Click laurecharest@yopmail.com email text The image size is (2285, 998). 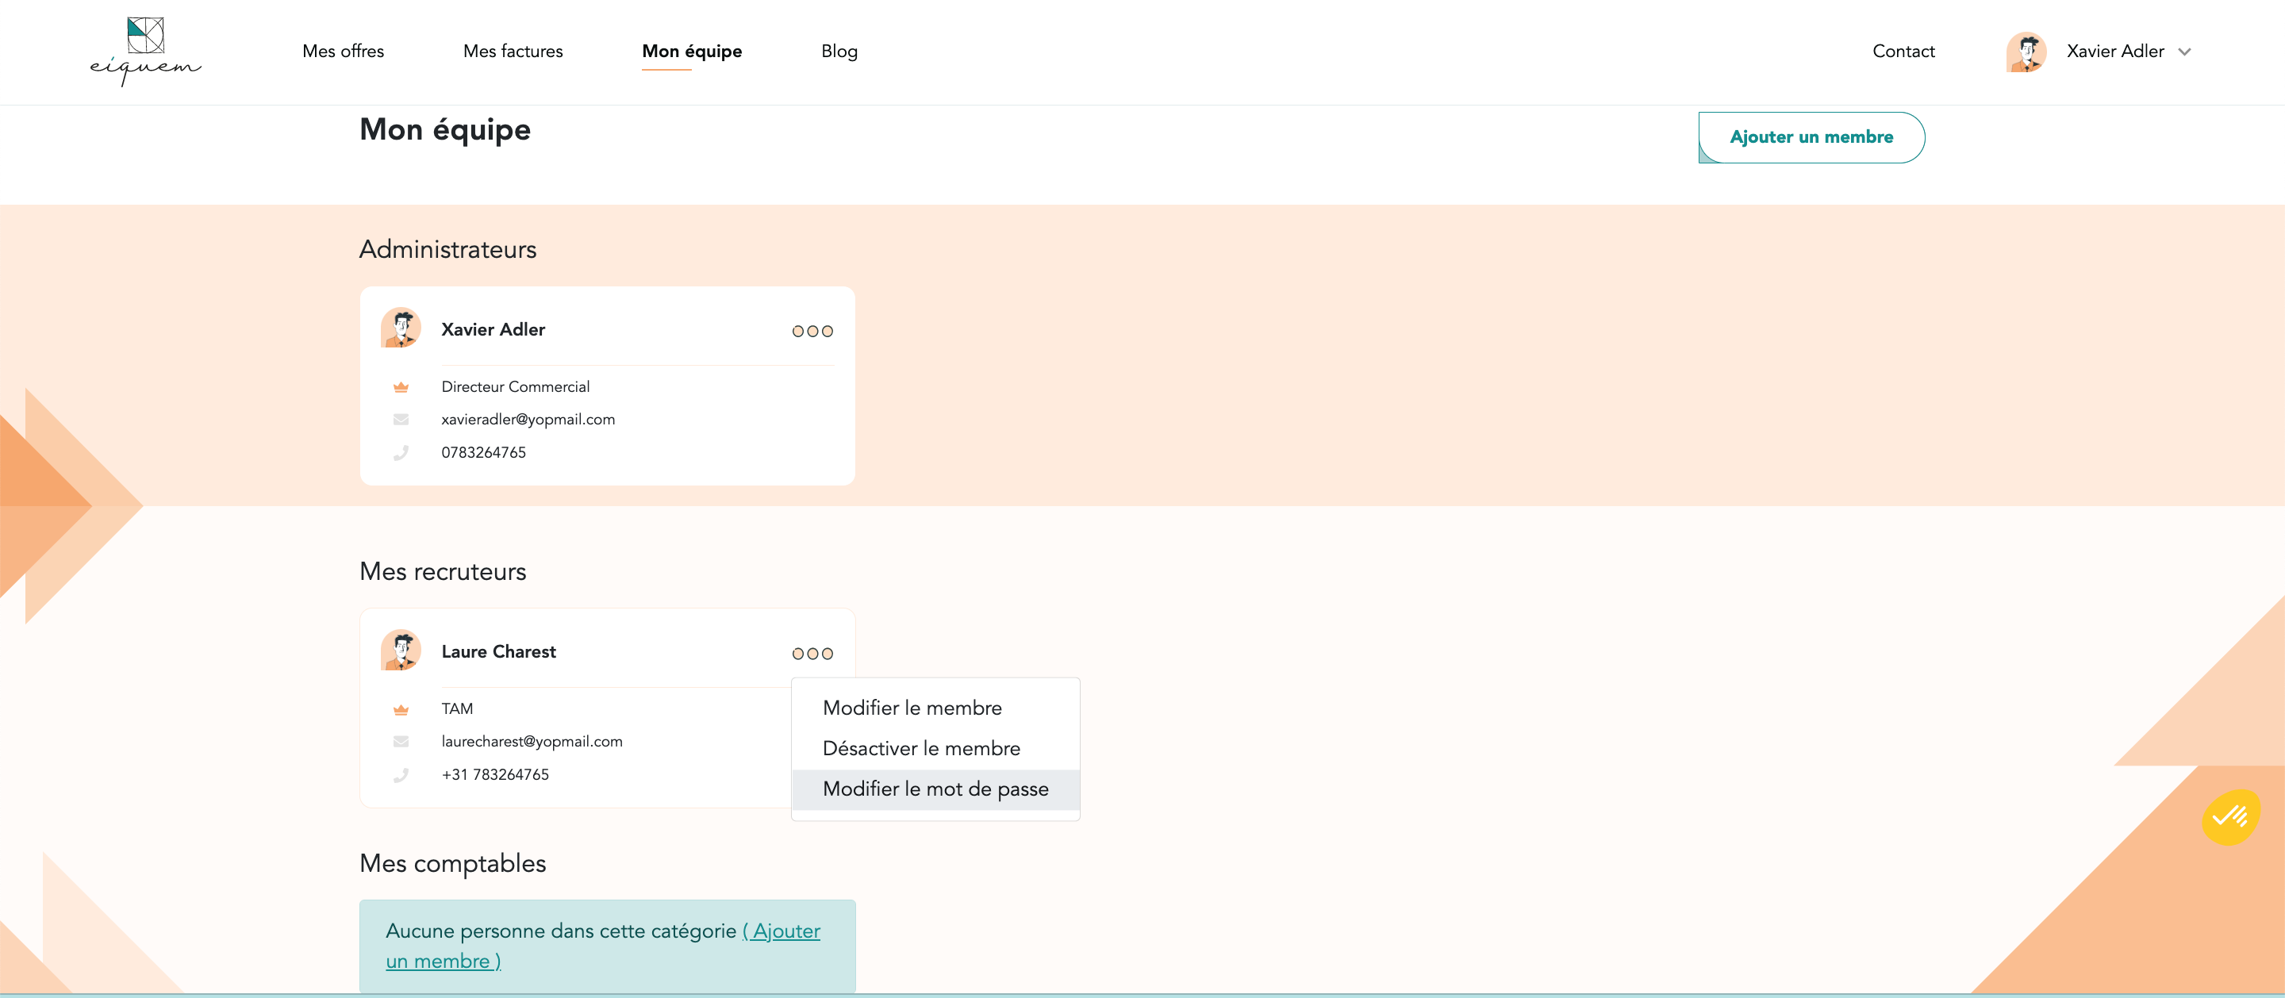pos(532,742)
